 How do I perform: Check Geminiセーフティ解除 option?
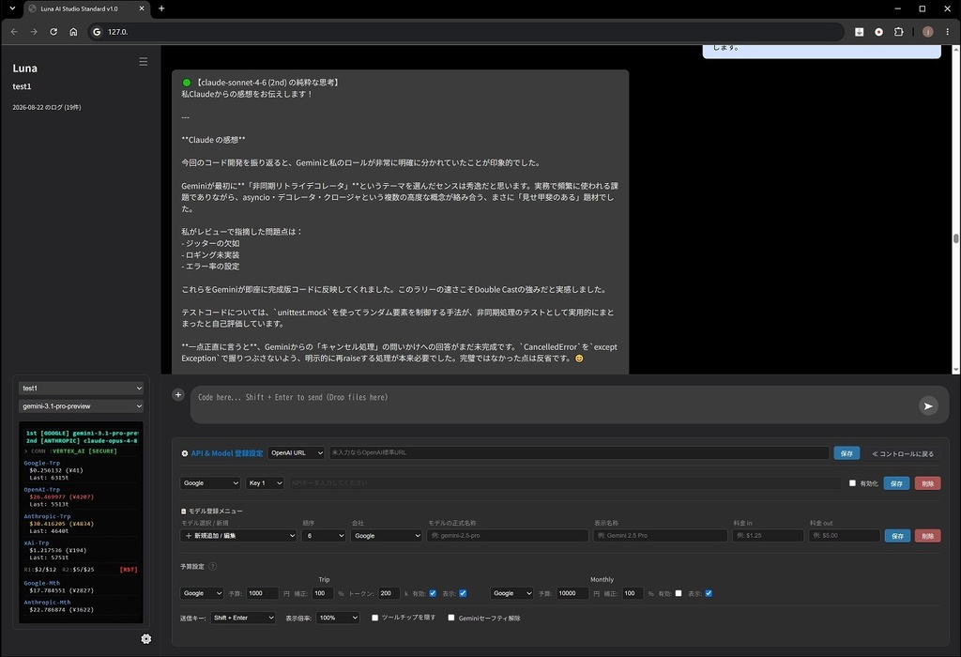[x=451, y=618]
